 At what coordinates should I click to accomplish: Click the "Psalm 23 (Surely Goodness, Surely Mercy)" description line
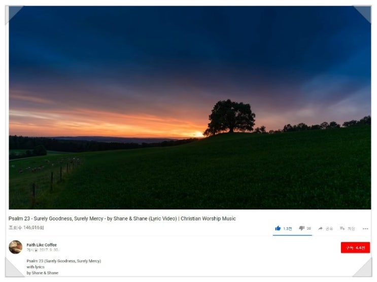click(x=64, y=261)
